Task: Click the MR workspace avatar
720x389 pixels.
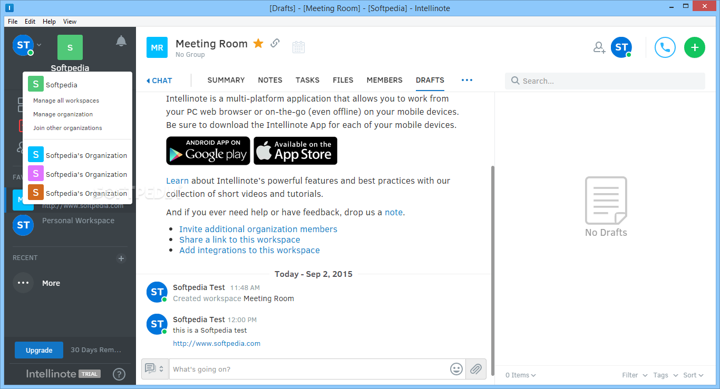Action: click(x=157, y=47)
